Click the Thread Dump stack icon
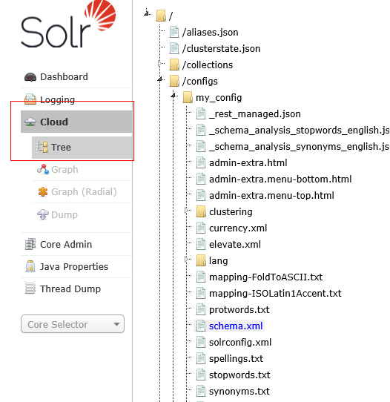The image size is (390, 402). coord(30,289)
